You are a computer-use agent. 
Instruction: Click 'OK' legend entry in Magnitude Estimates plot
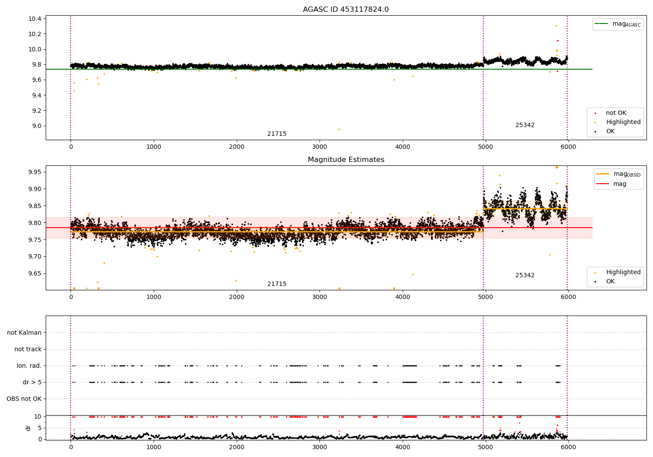pos(610,282)
